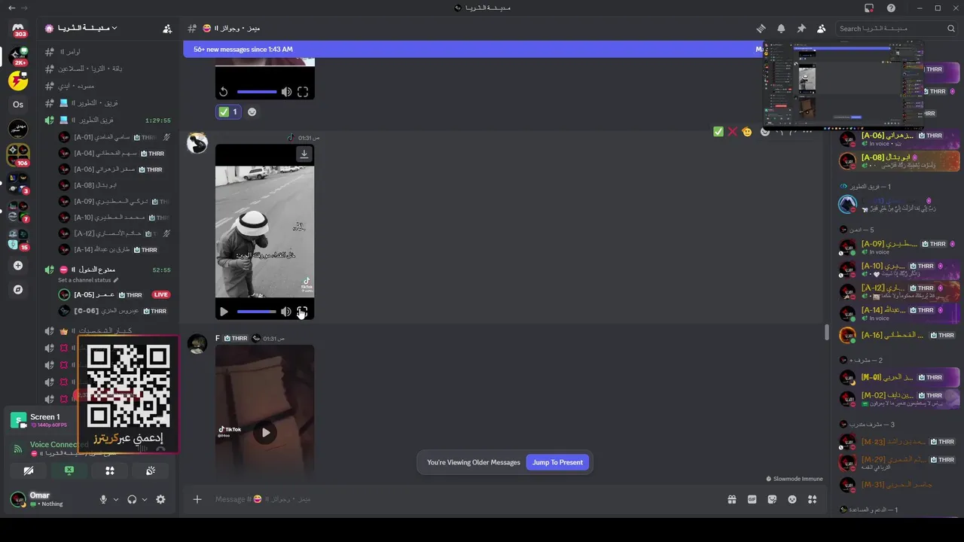Viewport: 964px width, 542px height.
Task: Open member [M-23] in member list
Action: pyautogui.click(x=898, y=442)
